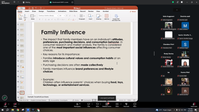Viewport: 199px width, 112px height.
Task: Click the Leave room icon
Action: 194,105
